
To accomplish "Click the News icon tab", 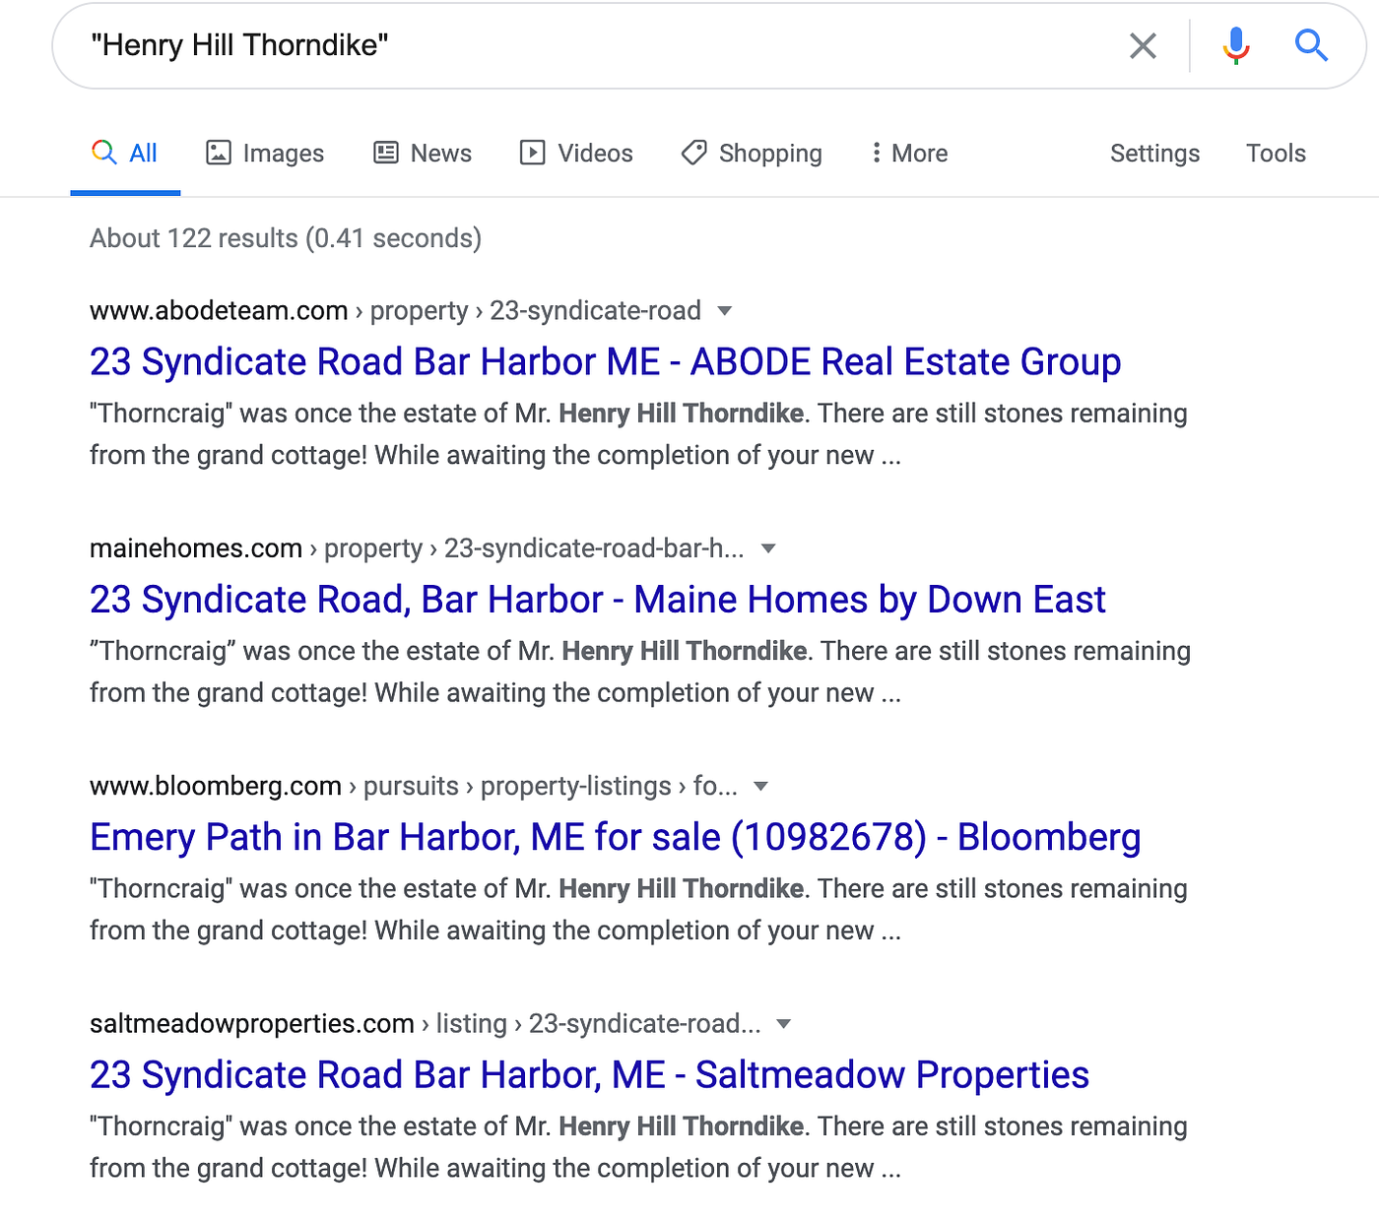I will coord(385,153).
